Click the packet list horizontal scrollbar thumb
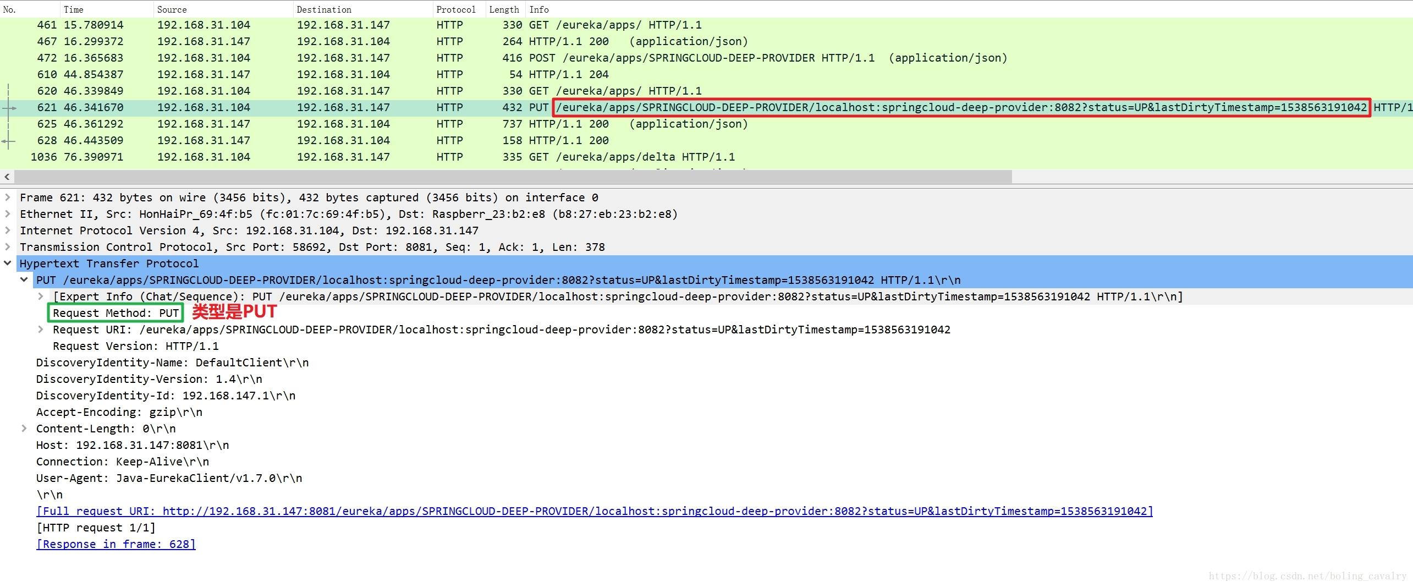 [x=513, y=177]
